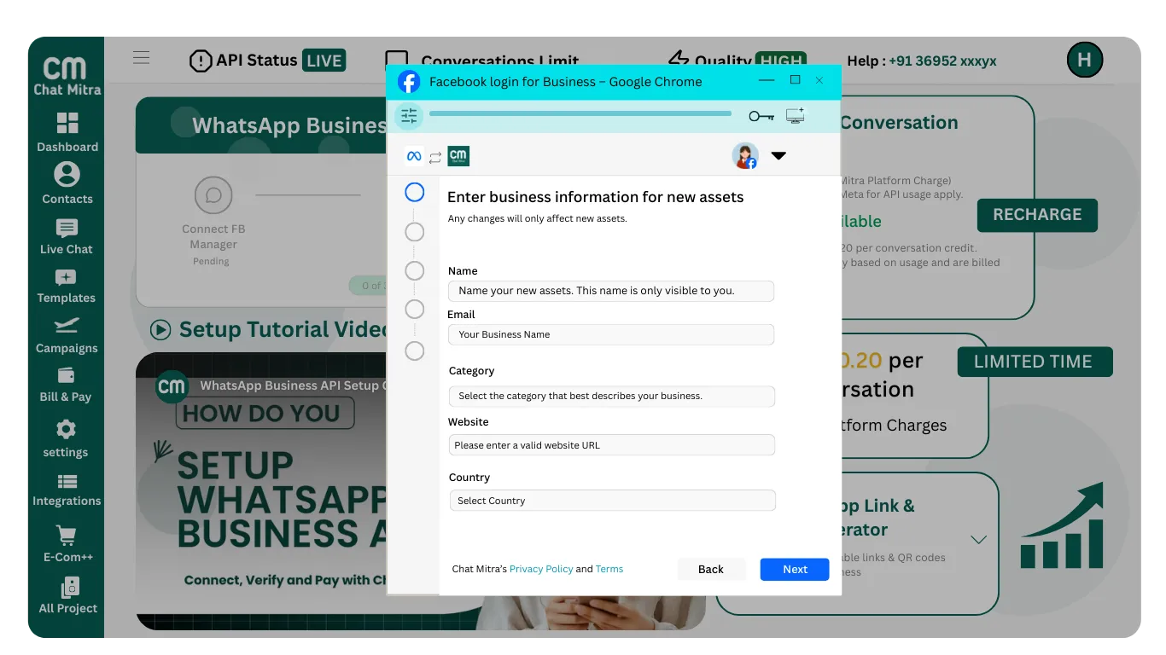Select the first step indicator circle

coord(414,192)
